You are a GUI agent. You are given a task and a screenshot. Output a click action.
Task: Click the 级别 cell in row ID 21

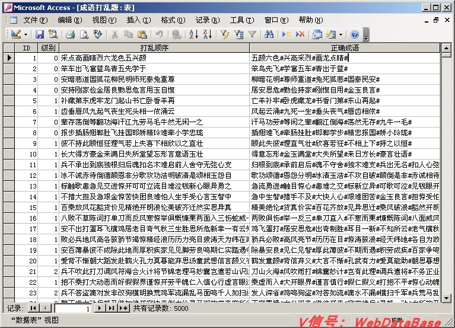48,272
